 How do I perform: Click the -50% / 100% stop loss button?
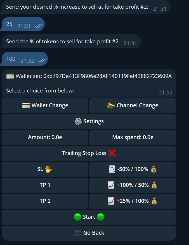[x=133, y=169]
